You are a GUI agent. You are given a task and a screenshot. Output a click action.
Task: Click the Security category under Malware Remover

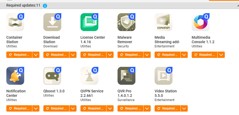pos(123,46)
